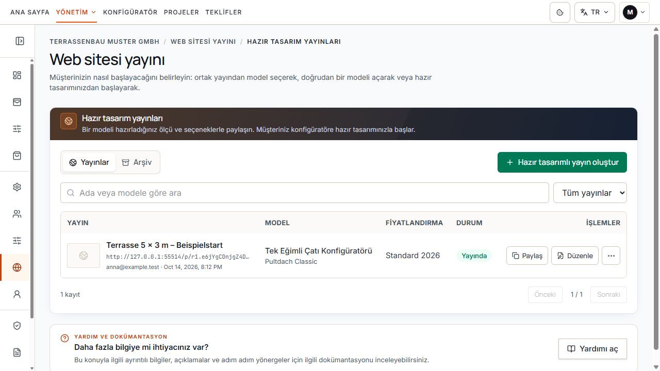Open the Tüm yayınlar filter dropdown
This screenshot has height=371, width=660.
590,193
